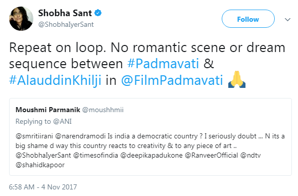Open Shobha Sant display name

[x=65, y=13]
